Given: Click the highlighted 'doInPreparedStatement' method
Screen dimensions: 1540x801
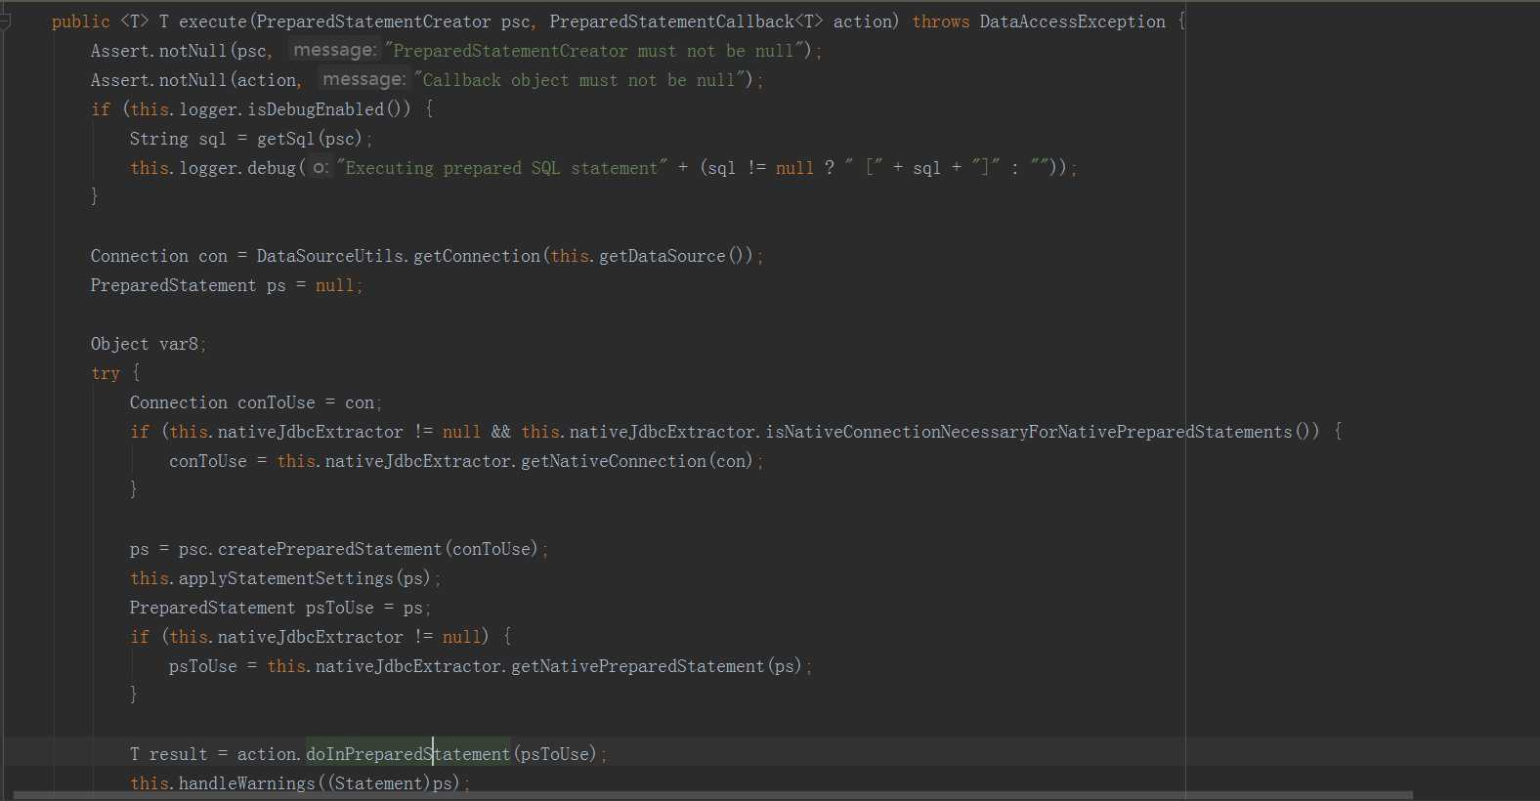Looking at the screenshot, I should (408, 754).
